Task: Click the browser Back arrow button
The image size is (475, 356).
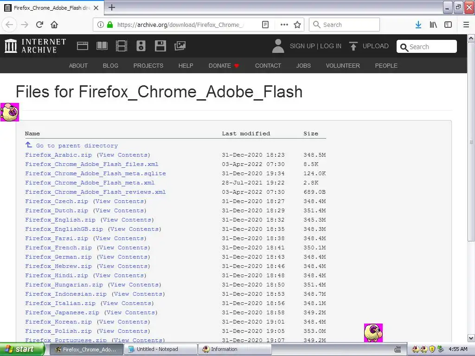Action: tap(9, 25)
